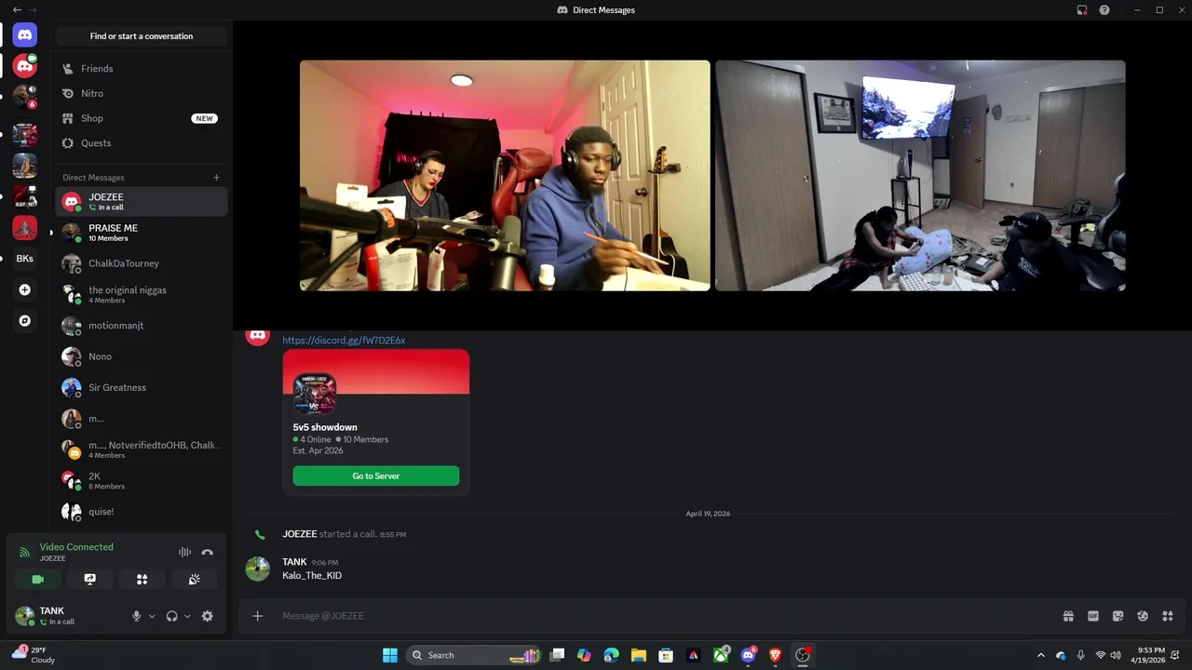Deafen using the headphones icon
This screenshot has height=670, width=1192.
click(x=171, y=616)
